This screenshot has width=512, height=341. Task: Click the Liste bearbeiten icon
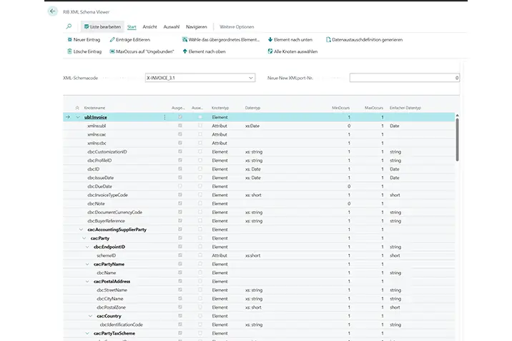point(87,26)
